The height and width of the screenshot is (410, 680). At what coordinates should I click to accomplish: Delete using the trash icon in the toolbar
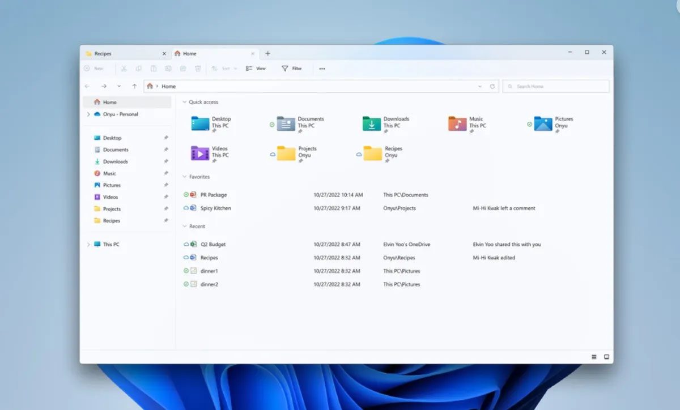pos(197,68)
